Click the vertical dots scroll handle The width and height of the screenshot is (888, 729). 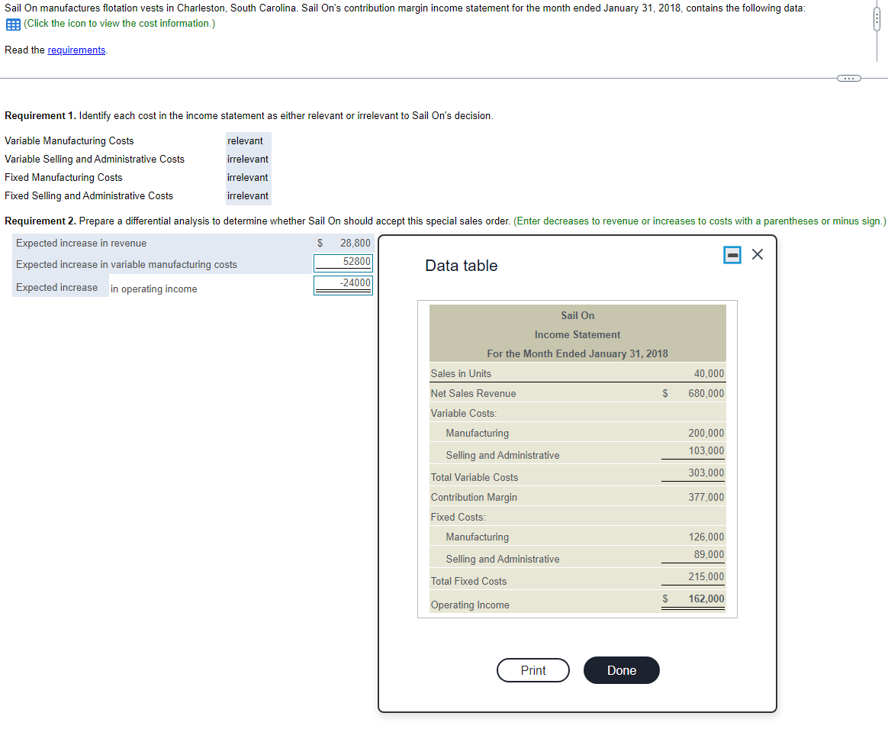click(x=876, y=21)
